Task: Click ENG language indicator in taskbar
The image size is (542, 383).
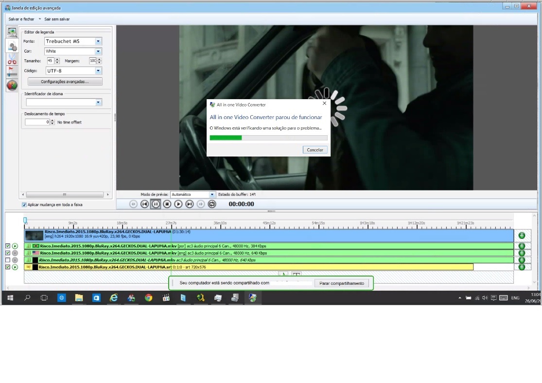Action: pos(515,298)
